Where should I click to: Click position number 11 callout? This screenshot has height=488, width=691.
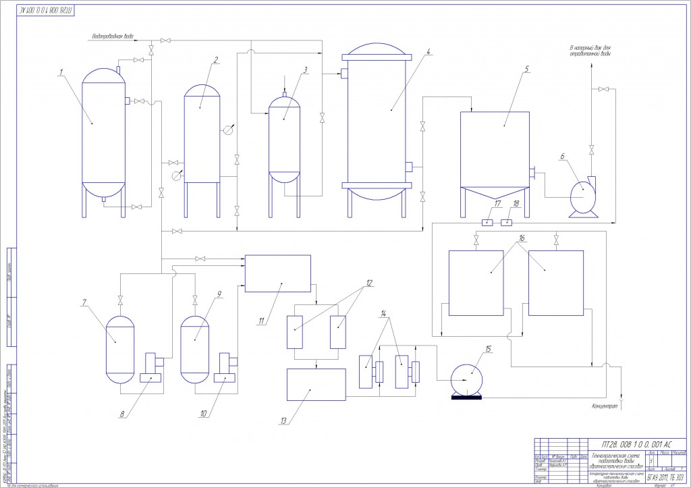pos(261,321)
